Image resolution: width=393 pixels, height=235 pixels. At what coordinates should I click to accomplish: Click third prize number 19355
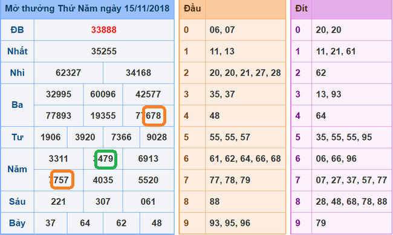tap(103, 116)
